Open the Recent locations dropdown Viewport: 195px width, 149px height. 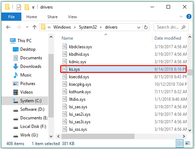pyautogui.click(x=27, y=27)
